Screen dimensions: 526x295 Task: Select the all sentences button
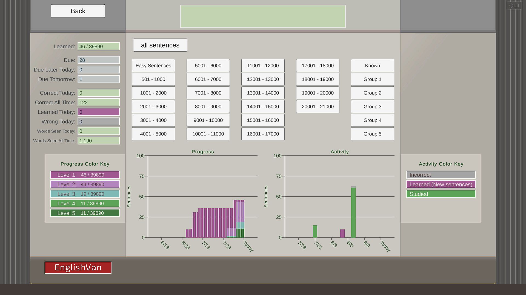click(x=160, y=45)
